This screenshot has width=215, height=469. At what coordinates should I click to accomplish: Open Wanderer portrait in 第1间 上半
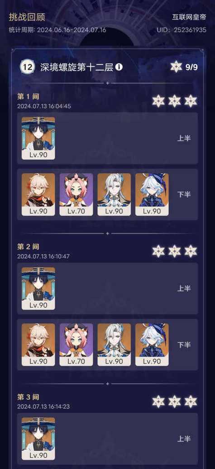38,138
